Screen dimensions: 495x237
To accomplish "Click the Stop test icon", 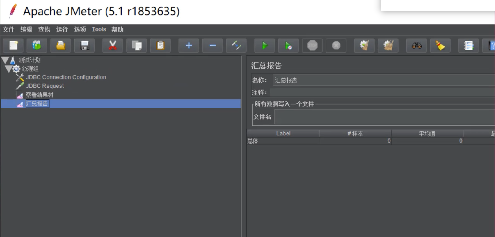I will [x=312, y=46].
